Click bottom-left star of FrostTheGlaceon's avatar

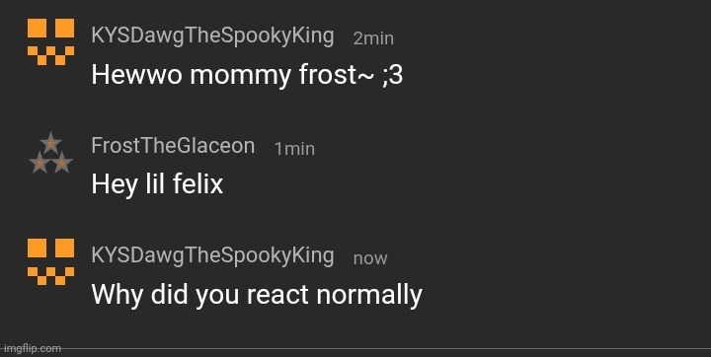click(39, 163)
